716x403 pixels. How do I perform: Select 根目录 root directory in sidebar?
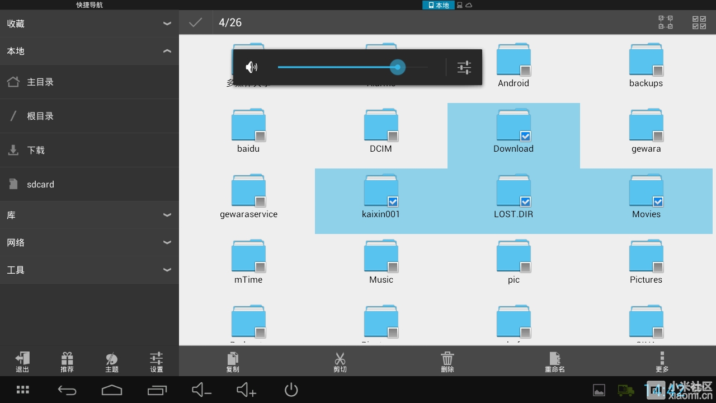[40, 116]
